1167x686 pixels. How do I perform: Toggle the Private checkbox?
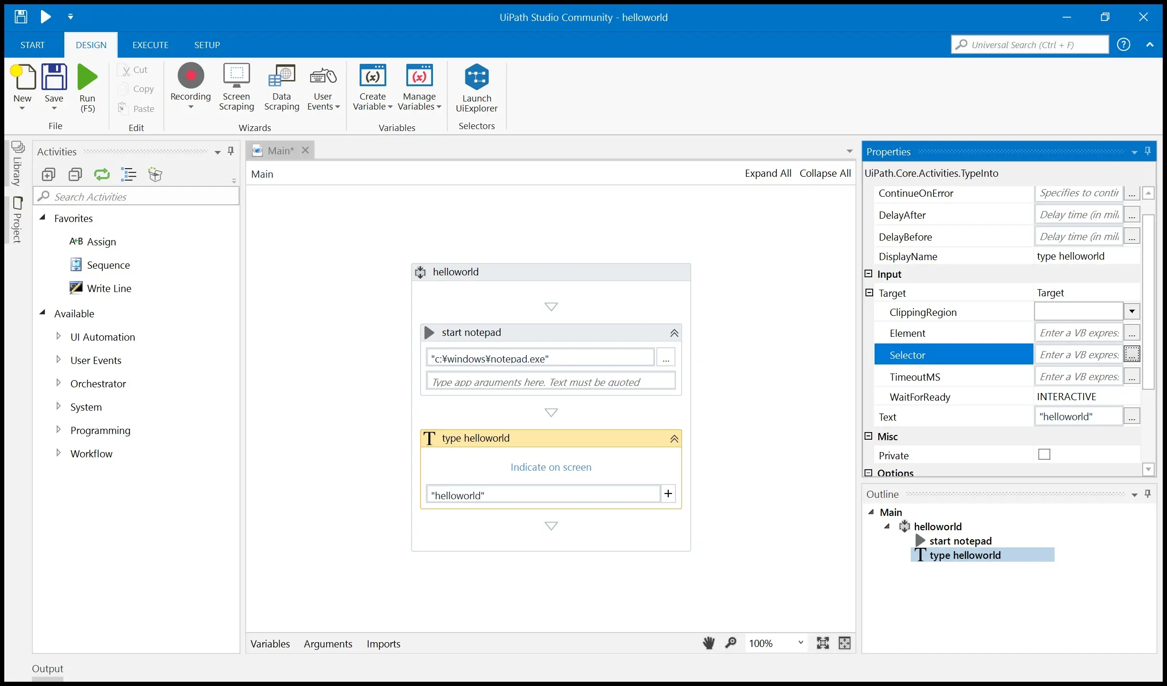(x=1044, y=454)
